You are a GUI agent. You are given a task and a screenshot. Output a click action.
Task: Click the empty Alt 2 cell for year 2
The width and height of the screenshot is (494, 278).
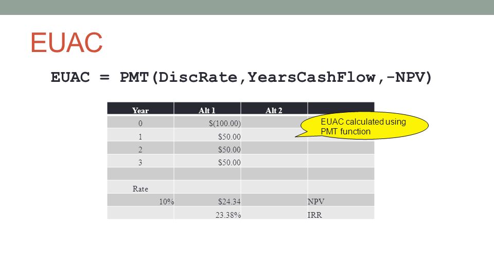click(x=274, y=148)
